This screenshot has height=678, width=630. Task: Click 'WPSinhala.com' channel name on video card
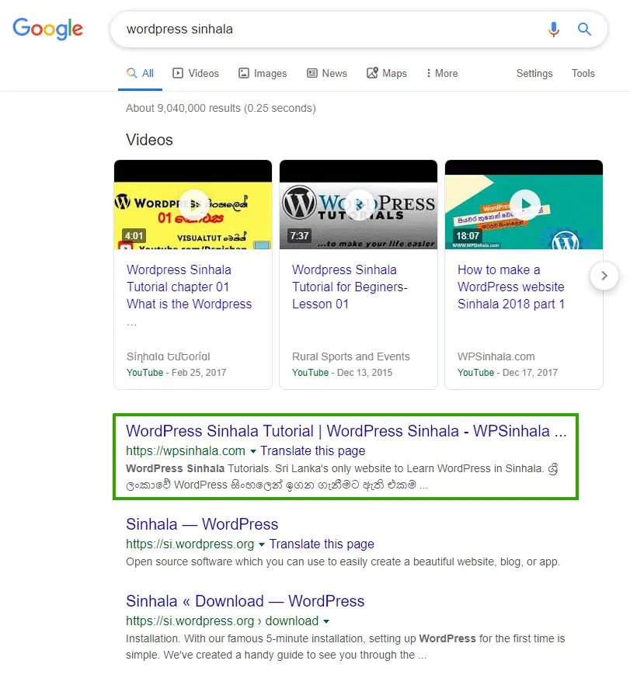point(496,356)
